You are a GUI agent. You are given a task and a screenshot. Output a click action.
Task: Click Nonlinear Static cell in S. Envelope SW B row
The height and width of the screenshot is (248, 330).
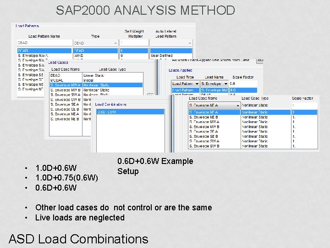255,146
